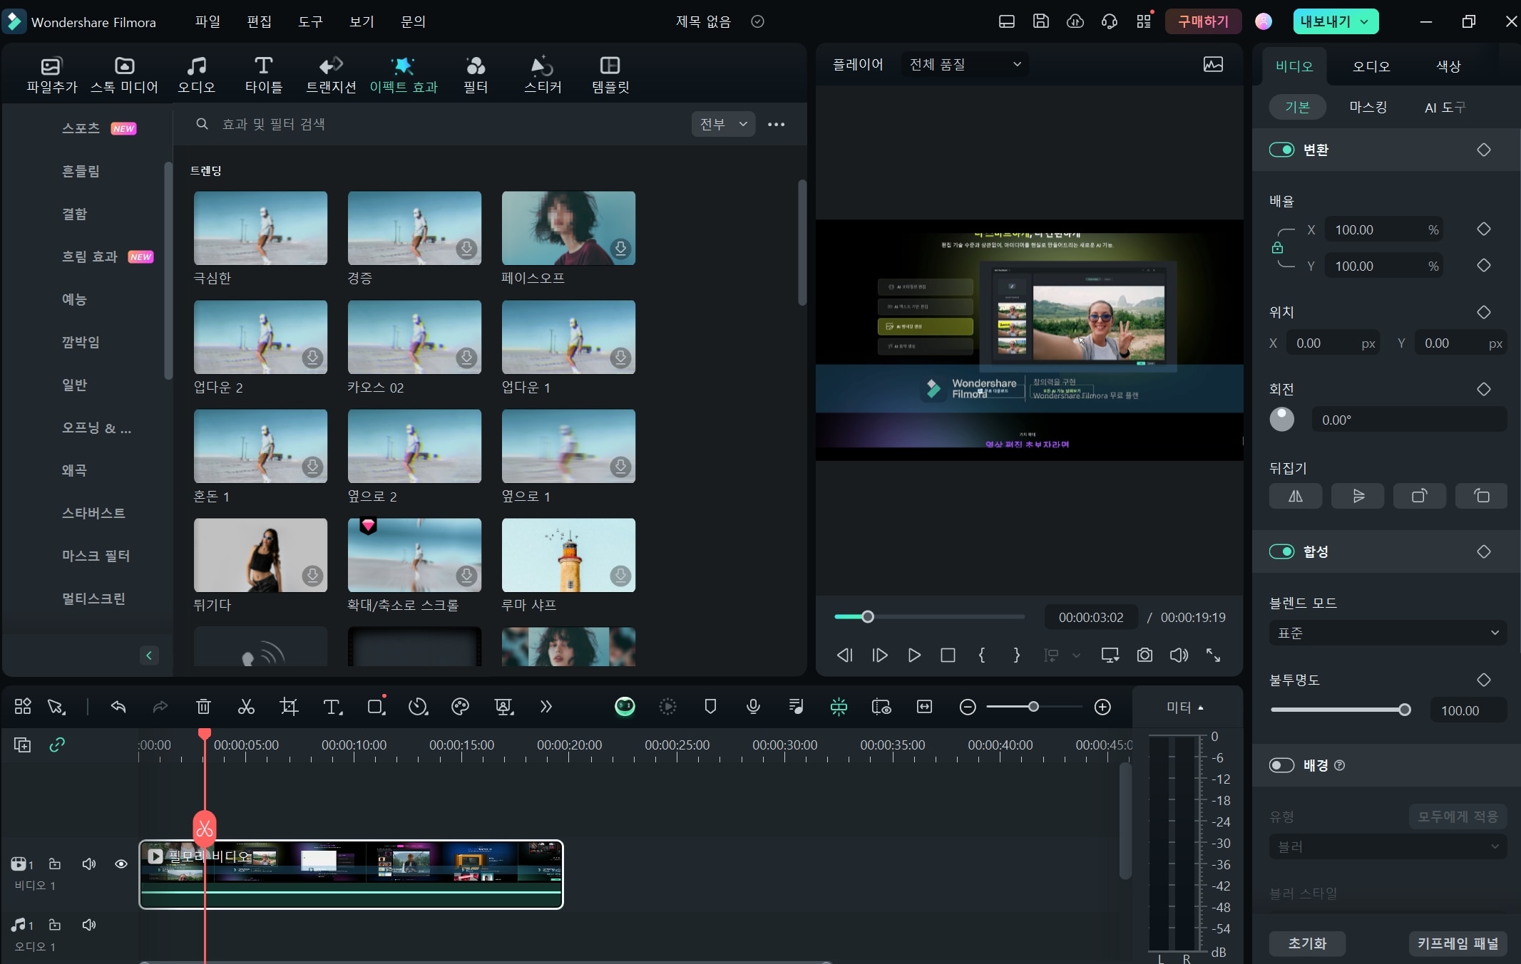Select the 페이스오프 effect thumbnail
The width and height of the screenshot is (1521, 964).
point(568,228)
